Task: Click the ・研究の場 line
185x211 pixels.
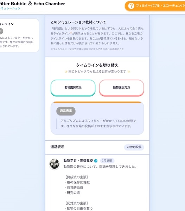Action: click(72, 193)
